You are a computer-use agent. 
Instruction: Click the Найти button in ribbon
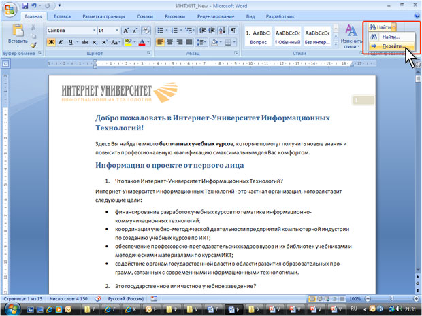coord(380,27)
